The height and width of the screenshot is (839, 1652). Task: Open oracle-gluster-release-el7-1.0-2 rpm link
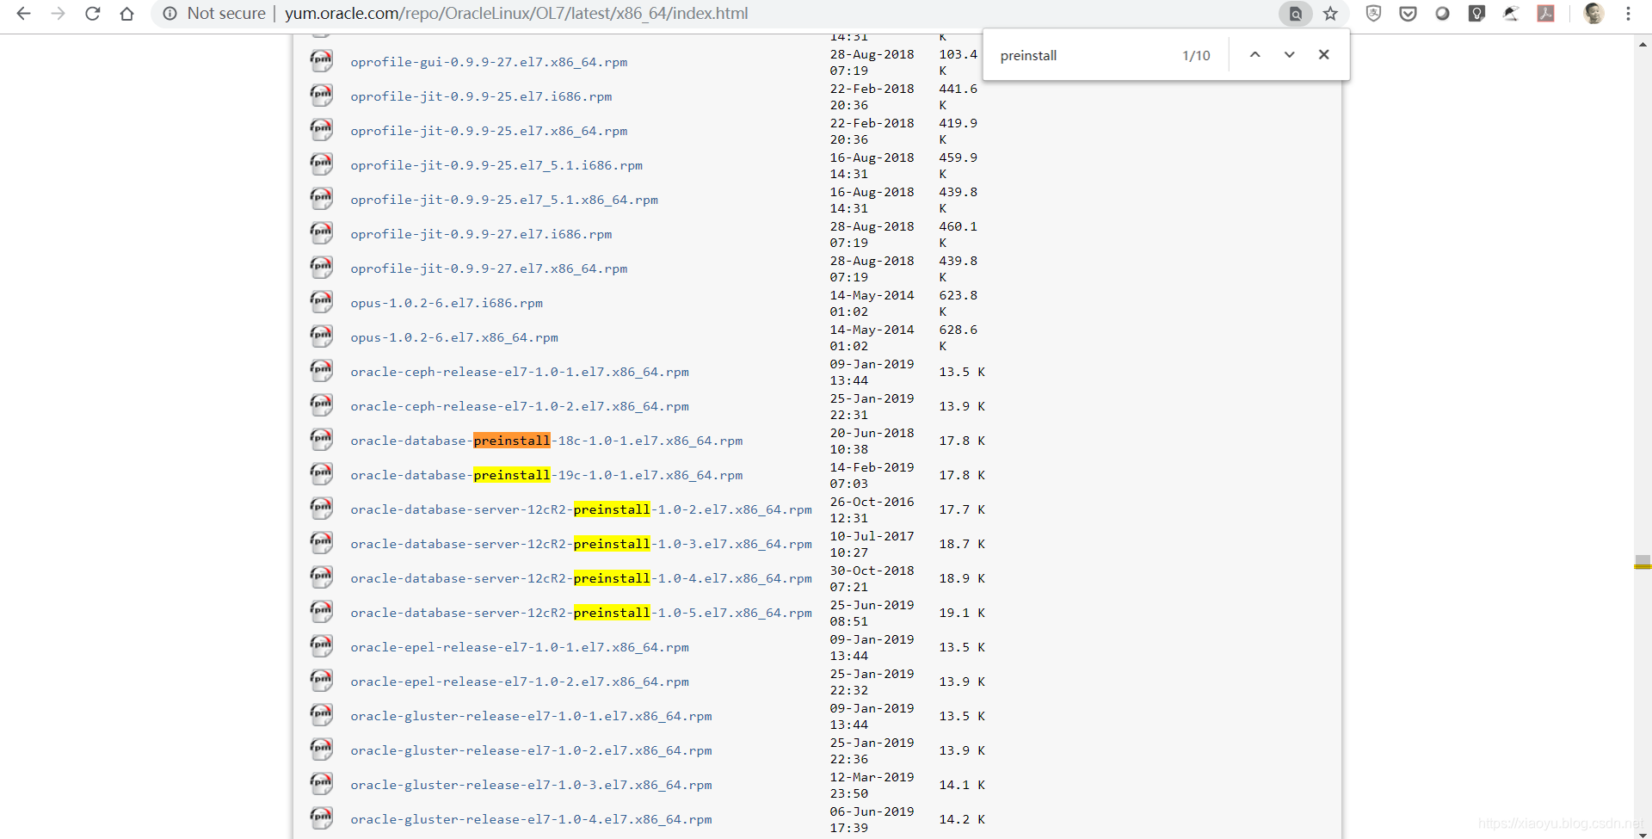coord(531,750)
